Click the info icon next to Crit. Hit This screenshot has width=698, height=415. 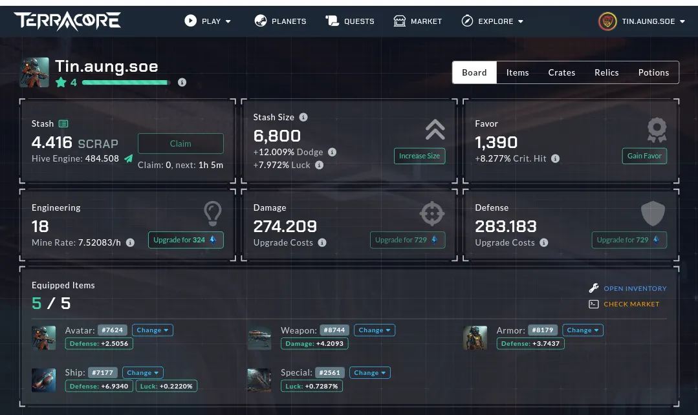(555, 158)
